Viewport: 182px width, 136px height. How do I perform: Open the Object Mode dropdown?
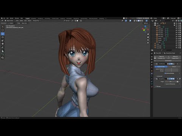[x=10, y=21]
